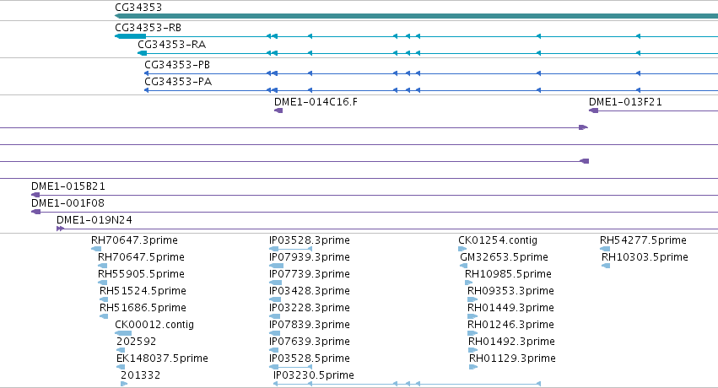718x388 pixels.
Task: Select the DME1-014C16.F feature label
Action: 316,101
